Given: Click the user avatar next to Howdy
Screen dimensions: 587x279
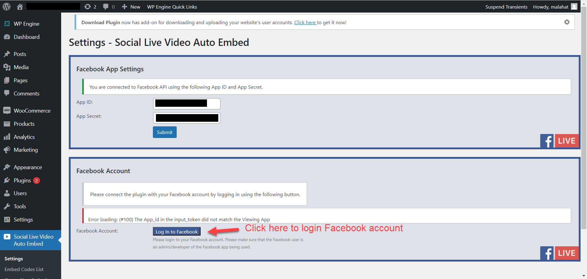Looking at the screenshot, I should coord(574,7).
